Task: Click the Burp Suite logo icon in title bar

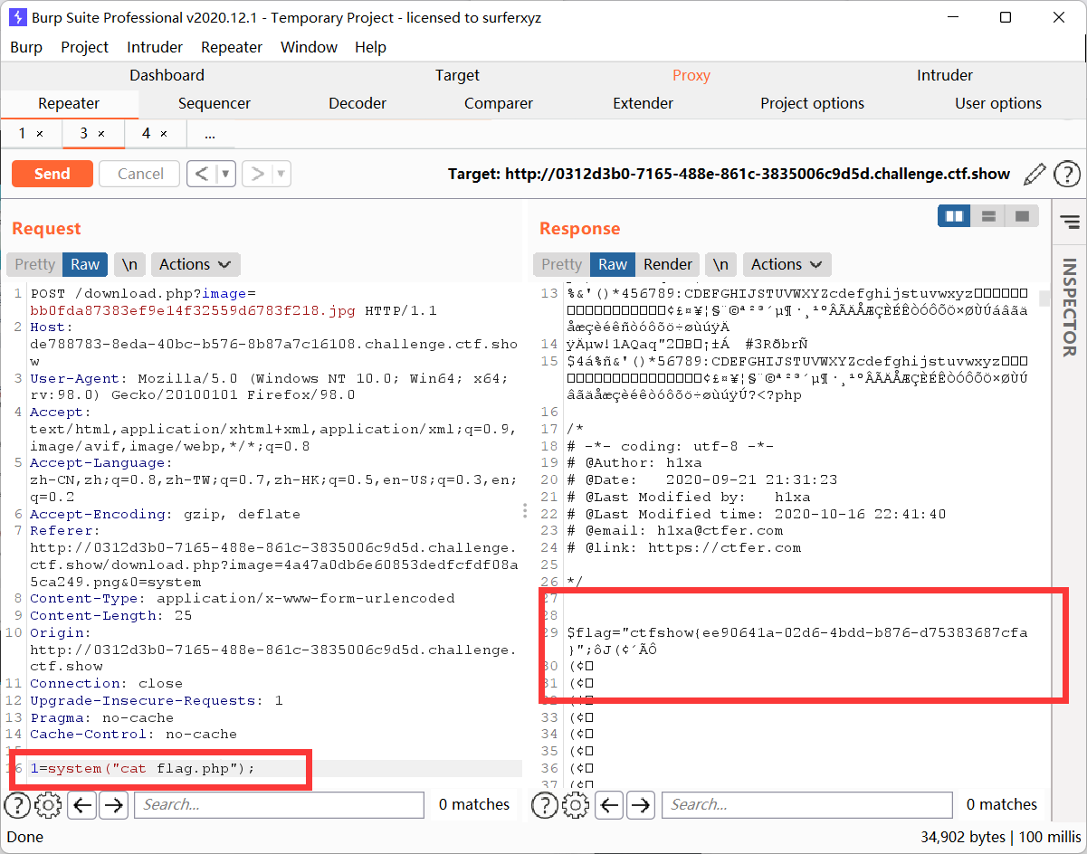Action: (17, 17)
